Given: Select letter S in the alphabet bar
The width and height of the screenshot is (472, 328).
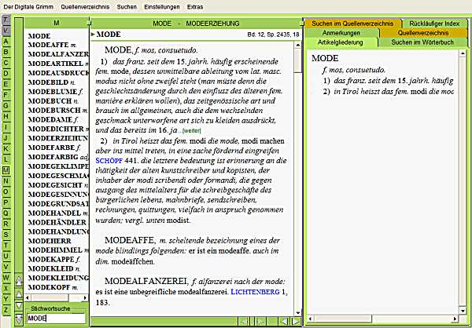Looking at the screenshot, I should pyautogui.click(x=6, y=235).
